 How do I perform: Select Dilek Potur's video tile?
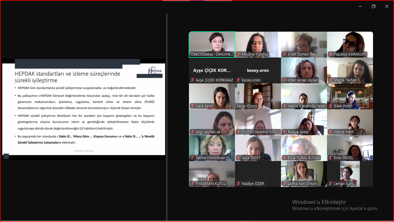350,95
